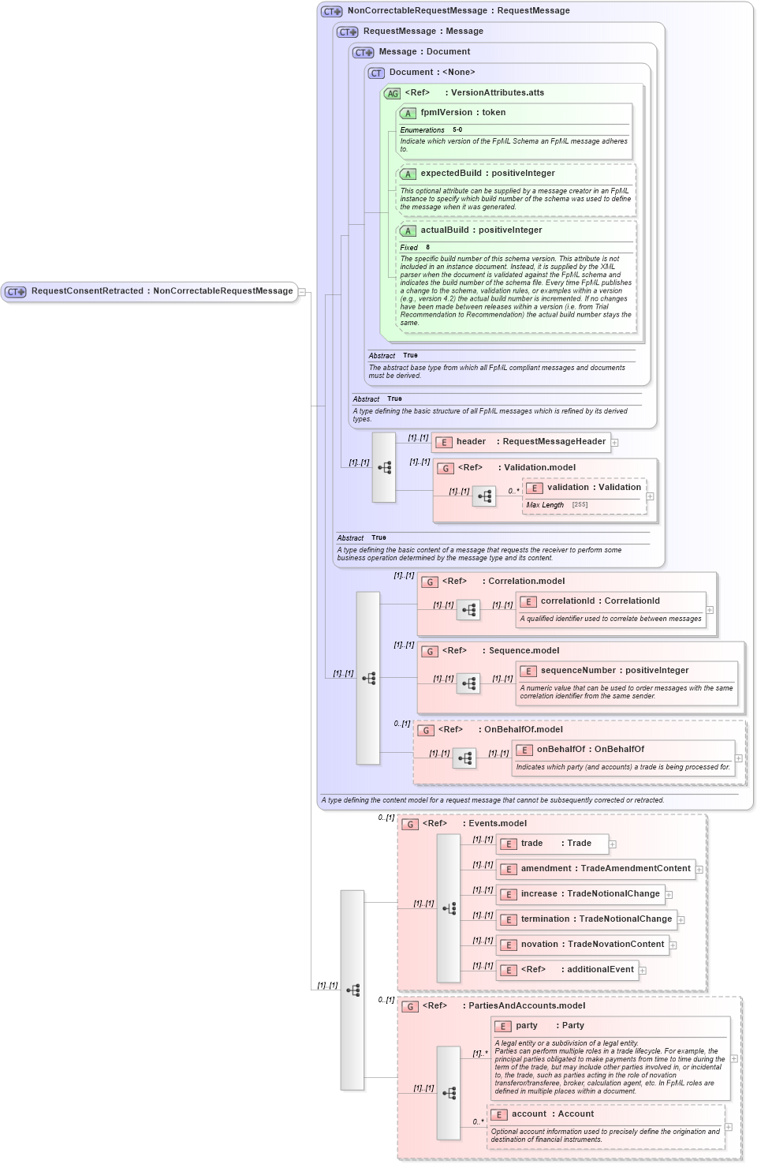Click the E icon of header element
Screen dimensions: 757x1164
443,443
